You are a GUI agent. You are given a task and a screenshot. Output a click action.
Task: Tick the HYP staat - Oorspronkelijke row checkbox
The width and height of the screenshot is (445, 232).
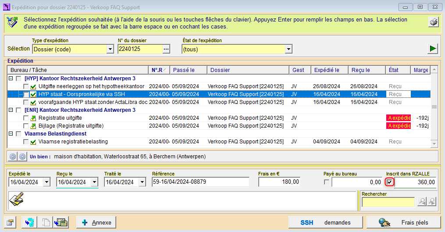pyautogui.click(x=26, y=94)
